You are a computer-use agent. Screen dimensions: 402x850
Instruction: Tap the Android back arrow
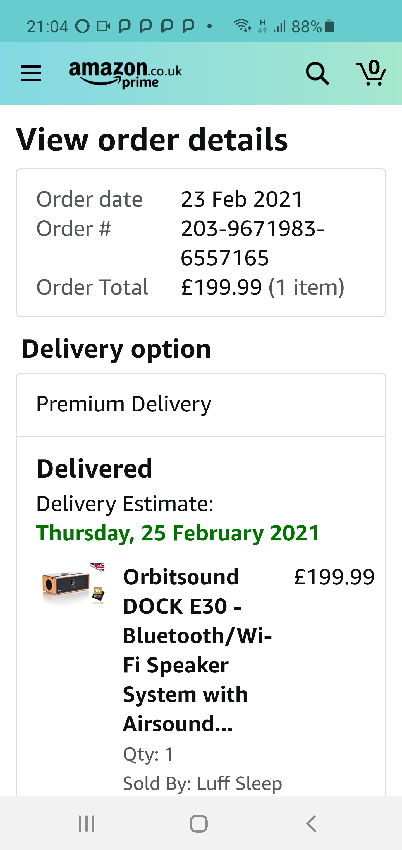click(x=311, y=824)
